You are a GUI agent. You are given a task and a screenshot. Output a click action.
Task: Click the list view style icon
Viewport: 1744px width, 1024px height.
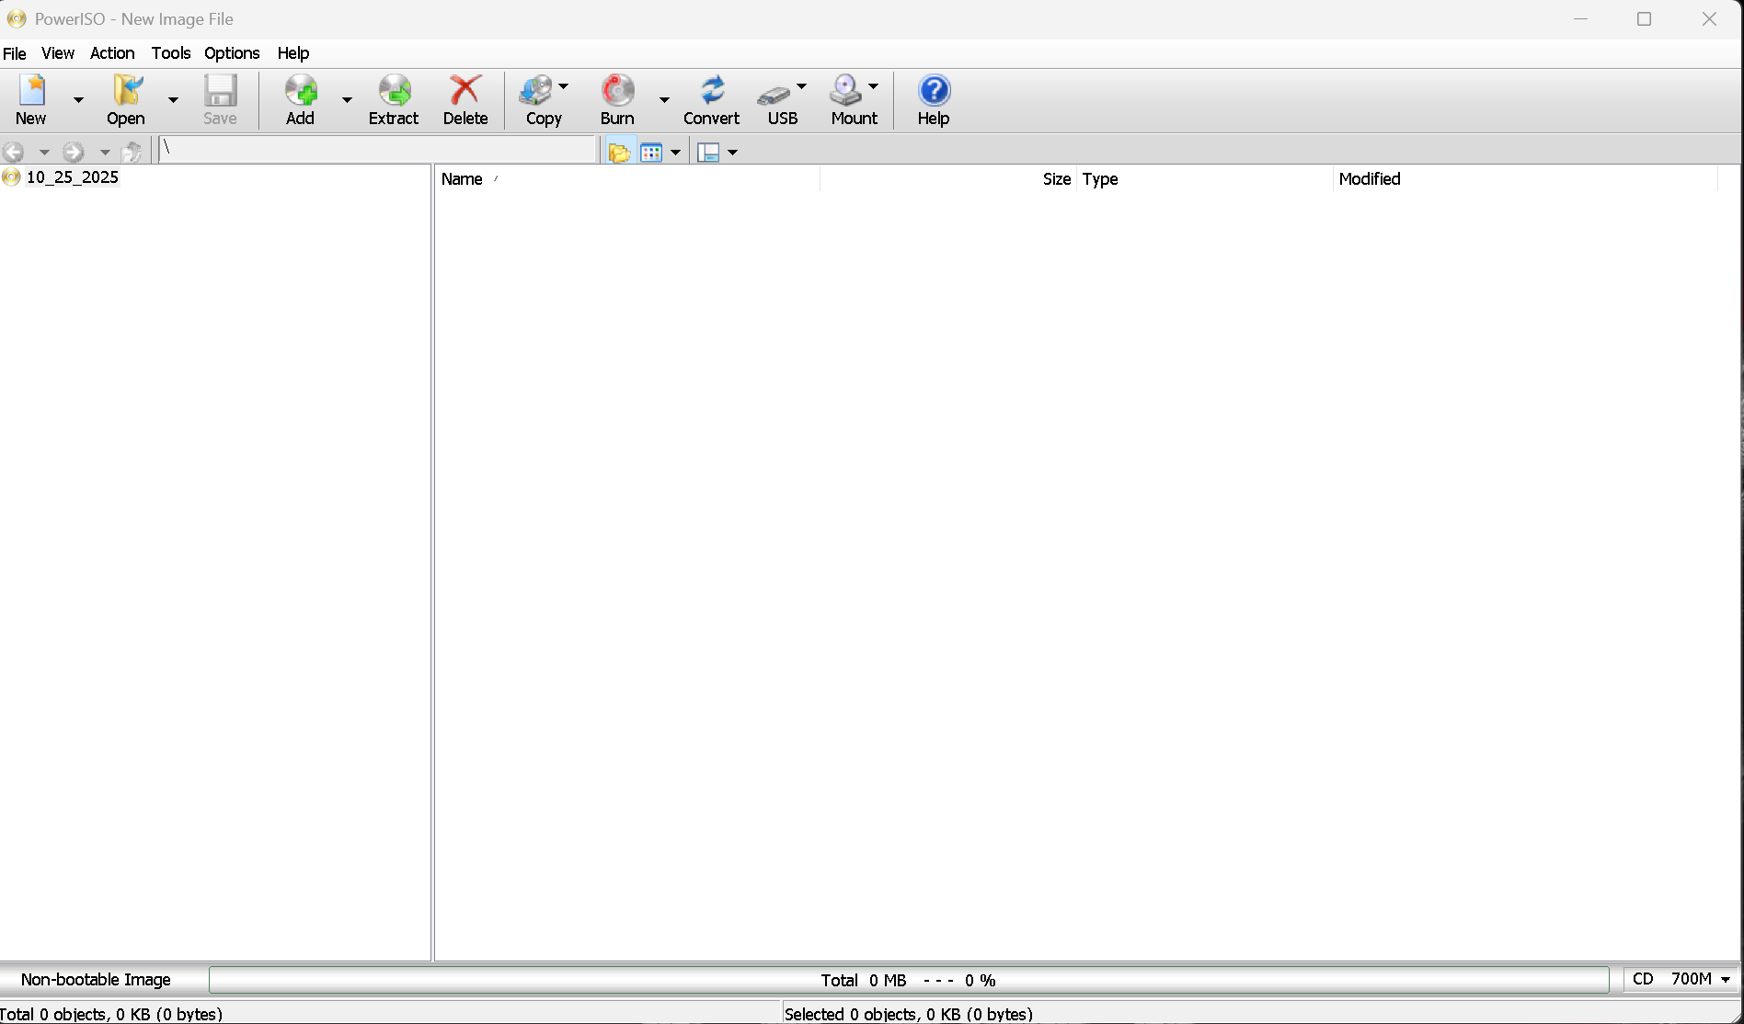651,152
